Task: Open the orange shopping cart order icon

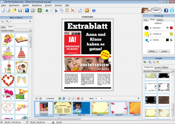Action: click(87, 11)
